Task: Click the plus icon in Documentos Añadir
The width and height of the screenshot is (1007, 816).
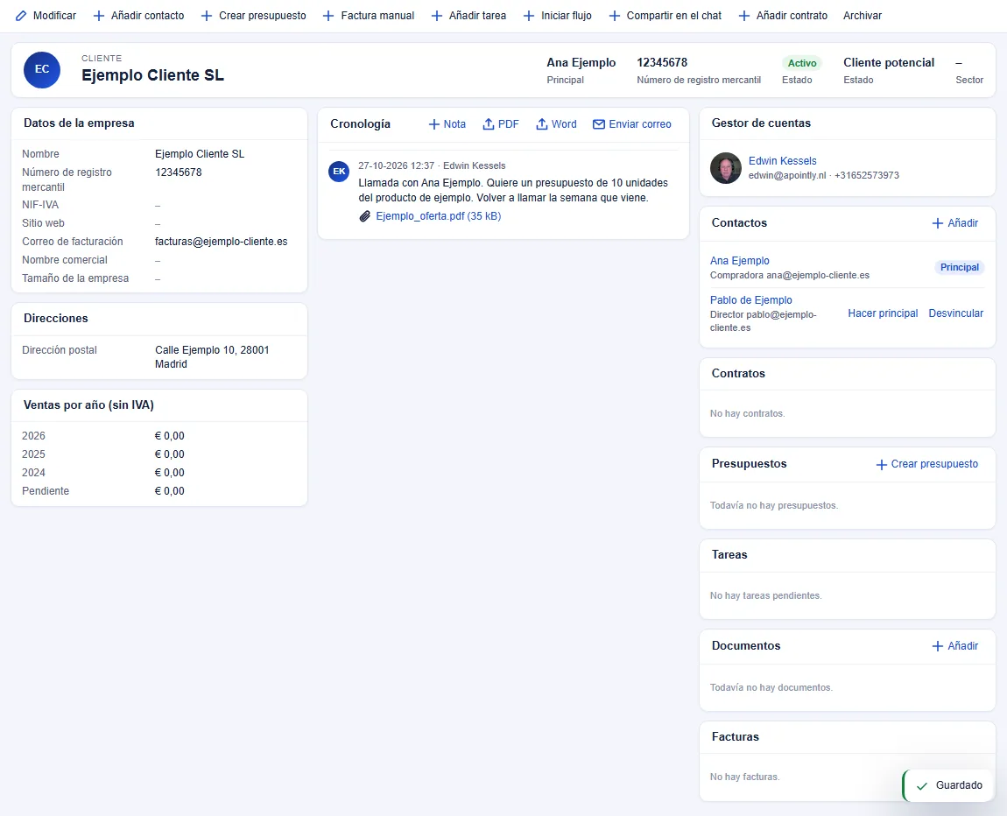Action: tap(938, 646)
